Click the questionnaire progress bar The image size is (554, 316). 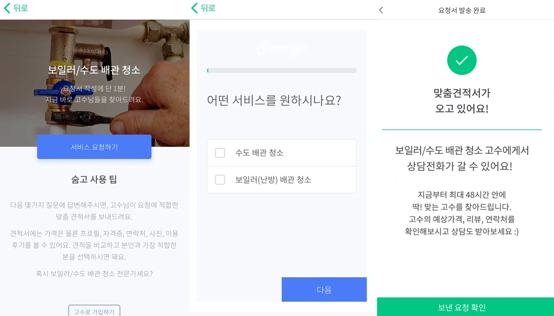(282, 71)
